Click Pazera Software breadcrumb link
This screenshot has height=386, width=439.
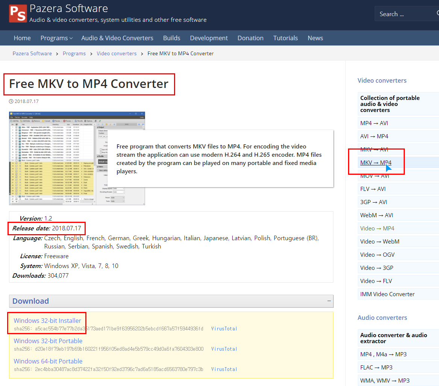click(x=32, y=53)
